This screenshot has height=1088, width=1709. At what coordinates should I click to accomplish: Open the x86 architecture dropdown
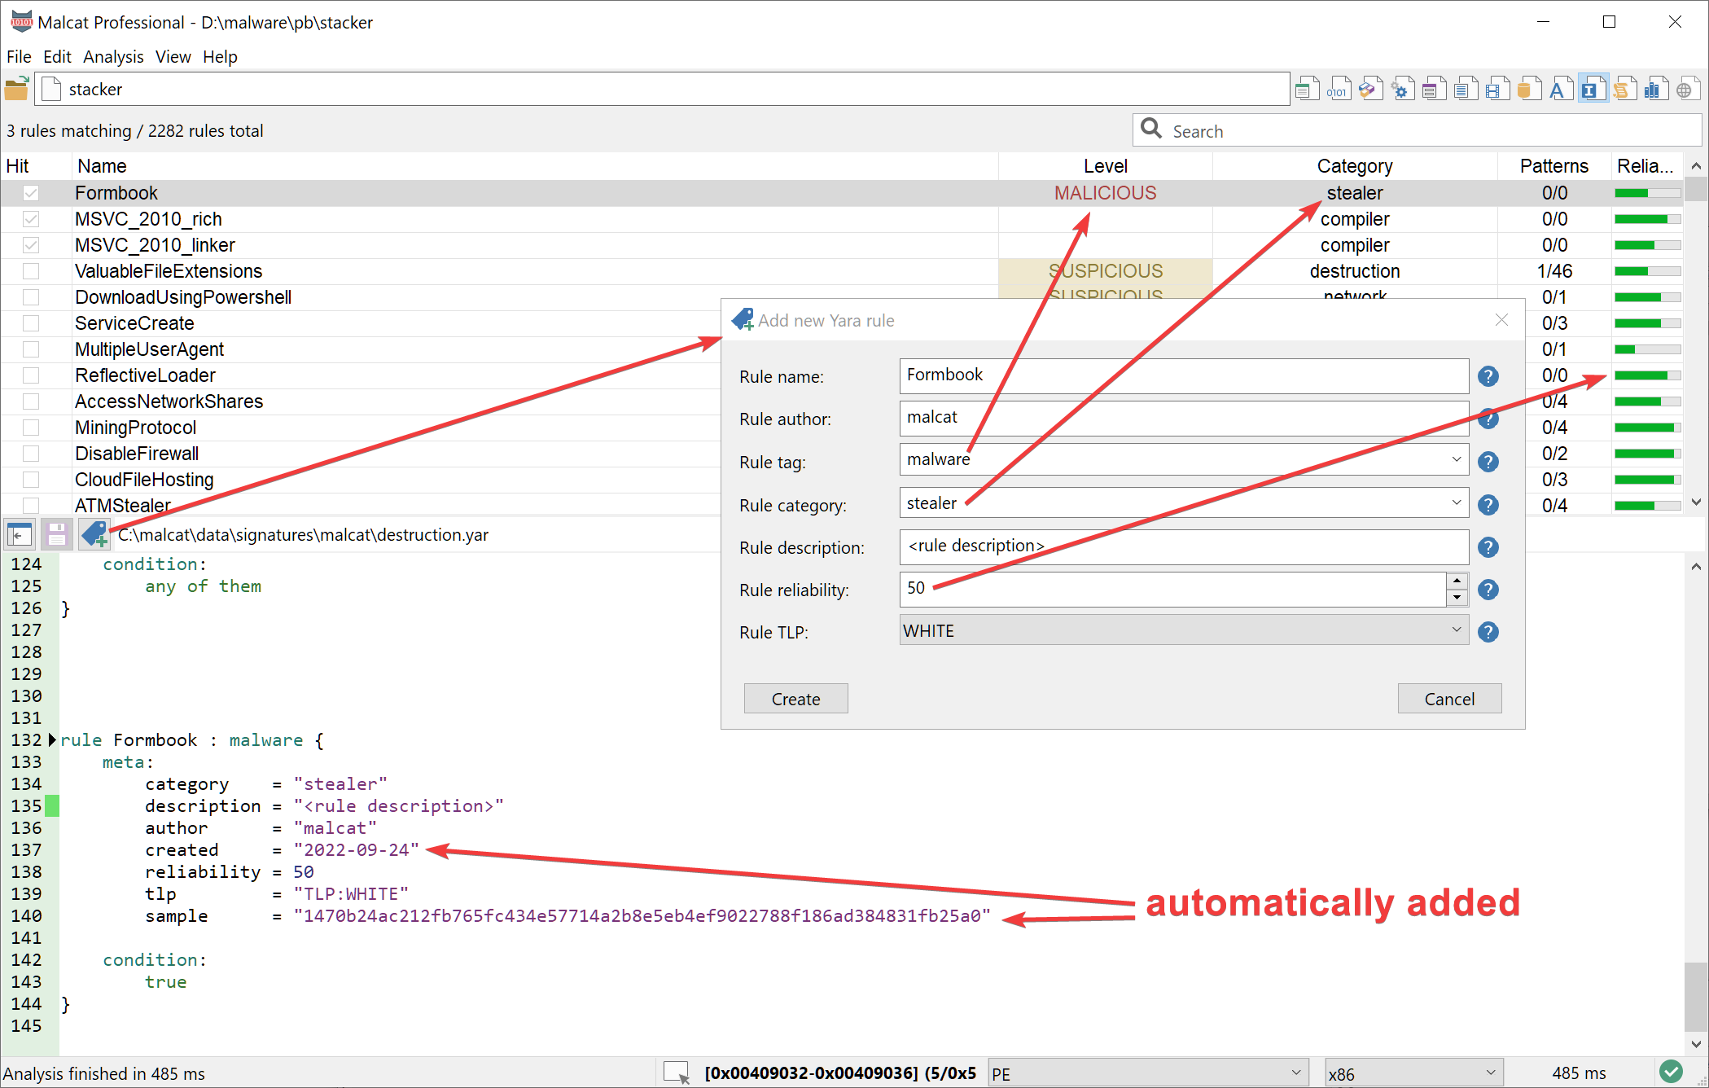point(1413,1073)
